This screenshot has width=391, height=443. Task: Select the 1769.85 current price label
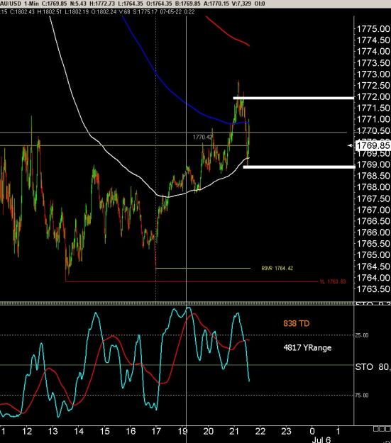[x=373, y=145]
